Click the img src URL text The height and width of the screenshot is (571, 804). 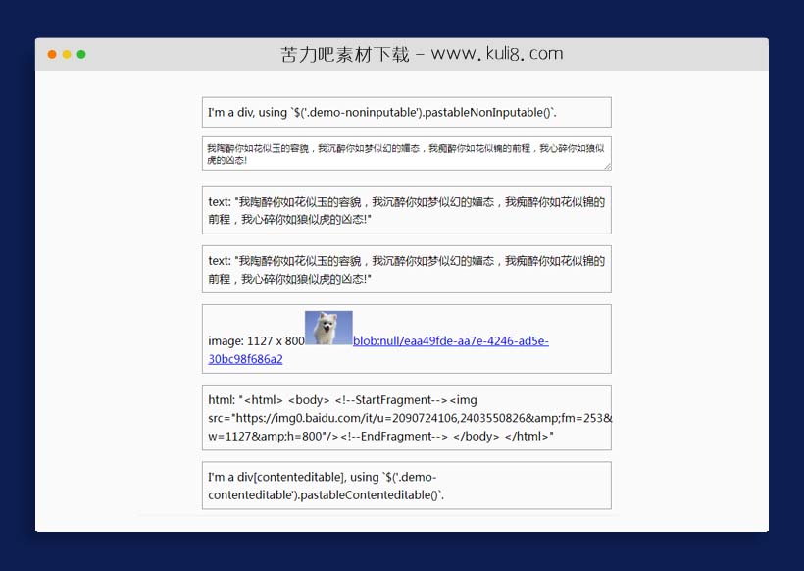tap(392, 418)
